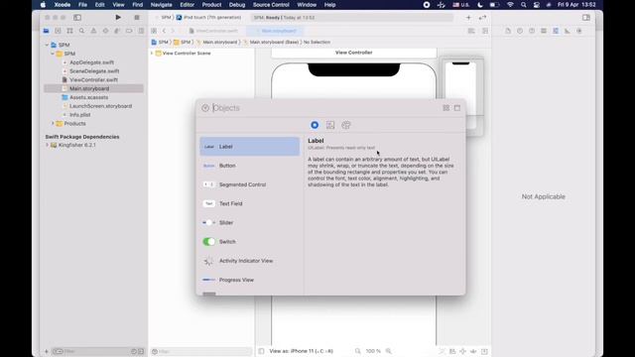Show the Find navigator magnifier
The width and height of the screenshot is (635, 357).
pos(81,31)
